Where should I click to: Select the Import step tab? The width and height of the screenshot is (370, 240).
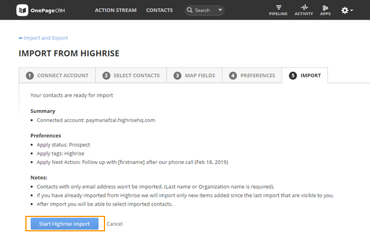pyautogui.click(x=305, y=75)
